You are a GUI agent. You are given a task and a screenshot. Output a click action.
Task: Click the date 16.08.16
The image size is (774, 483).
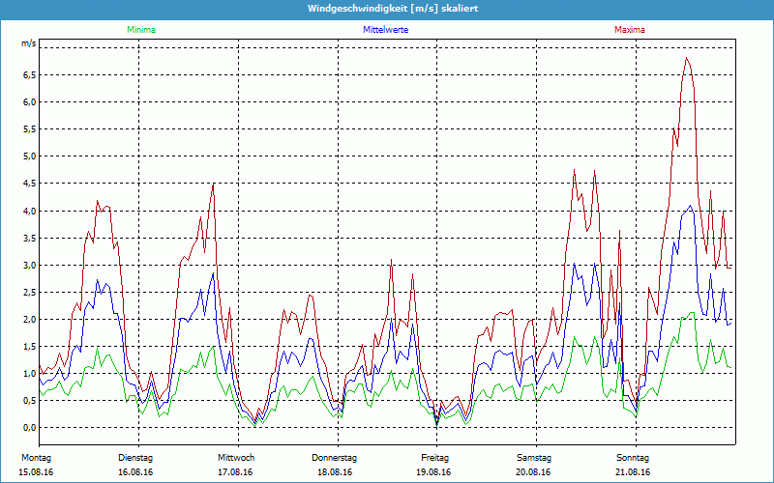135,472
